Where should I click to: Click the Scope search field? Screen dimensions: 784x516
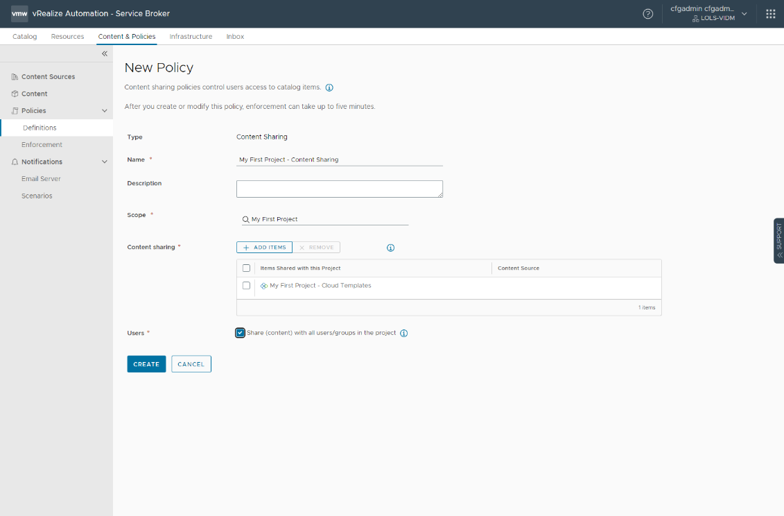click(325, 219)
